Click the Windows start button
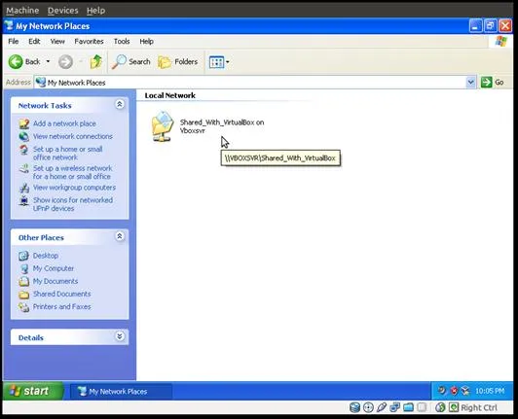Viewport: 518px width, 419px height. click(32, 391)
